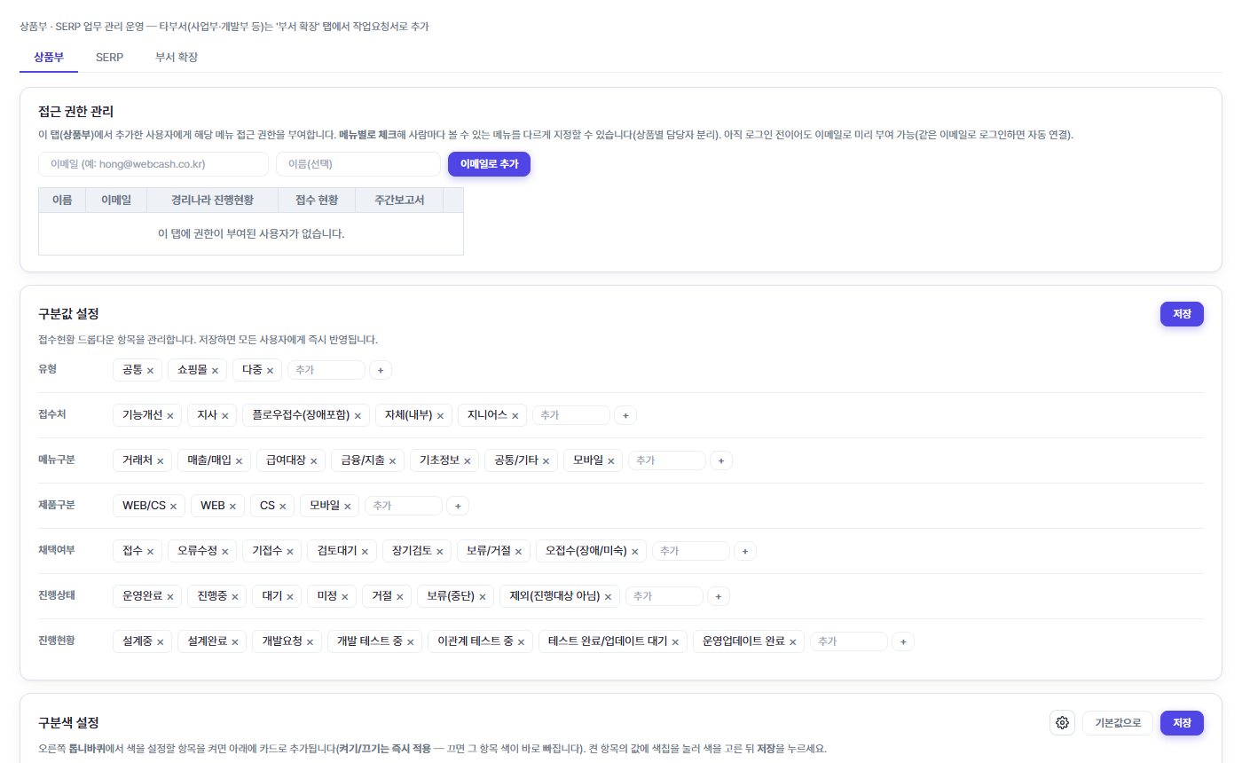The image size is (1242, 763).
Task: Delete the 공통/기타 chip
Action: 546,460
